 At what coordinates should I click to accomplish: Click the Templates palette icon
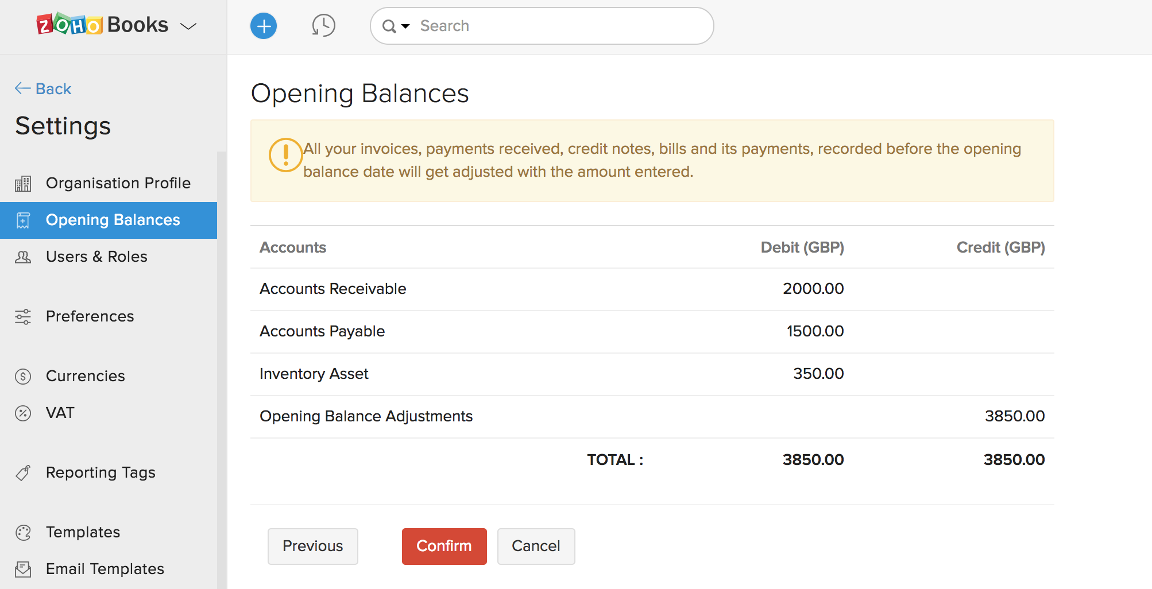click(23, 533)
